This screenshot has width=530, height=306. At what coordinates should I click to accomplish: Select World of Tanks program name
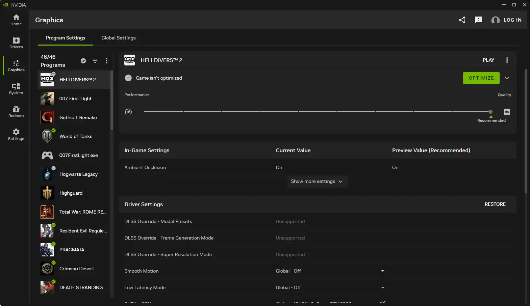76,136
